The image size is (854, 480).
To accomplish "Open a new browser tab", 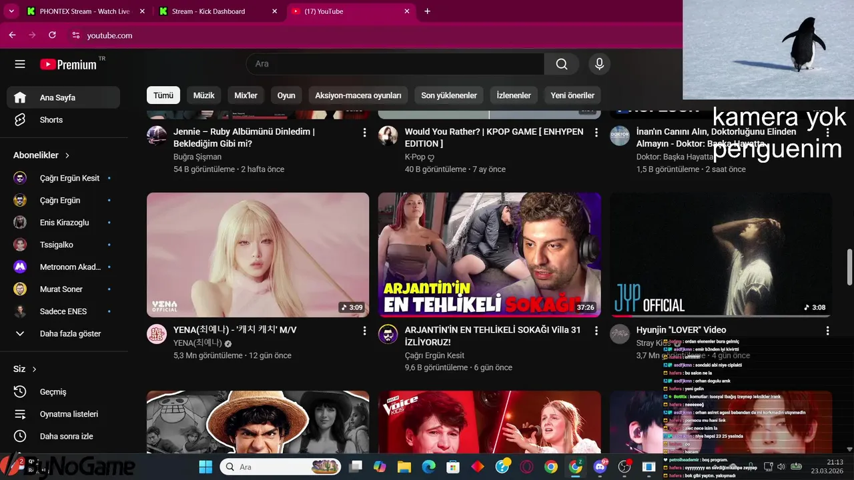I will [428, 11].
